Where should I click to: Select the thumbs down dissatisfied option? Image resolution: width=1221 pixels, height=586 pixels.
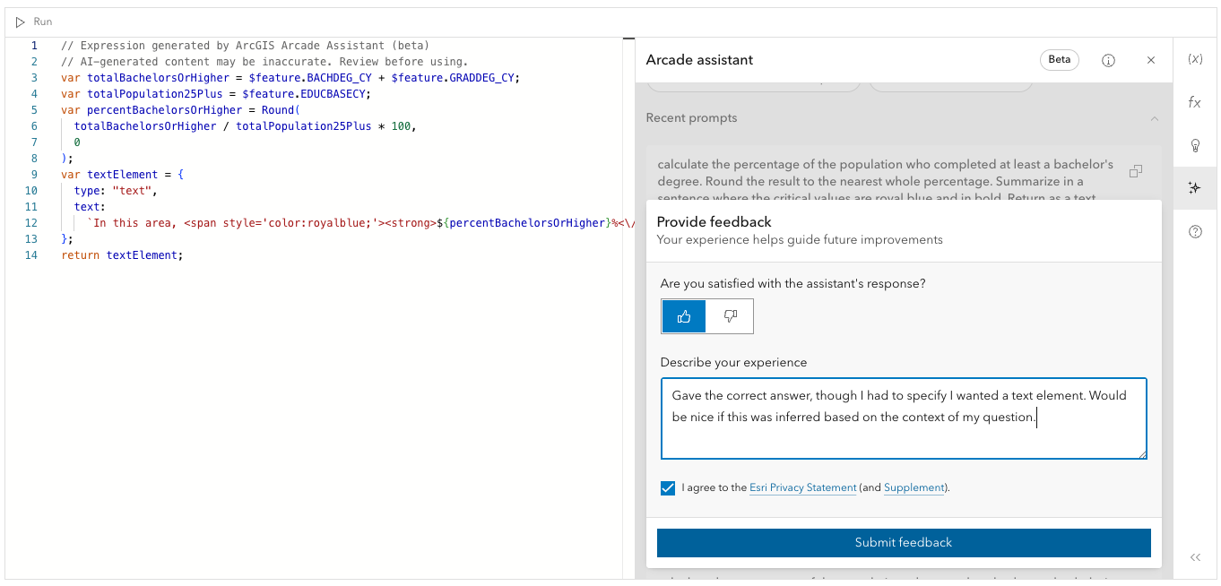pos(730,316)
